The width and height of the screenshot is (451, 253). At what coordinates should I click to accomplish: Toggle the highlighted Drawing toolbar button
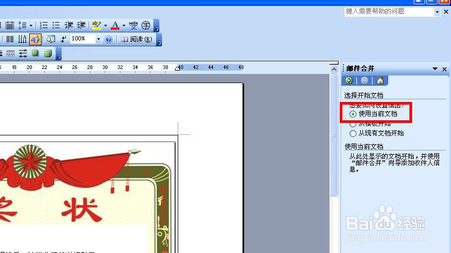[35, 39]
